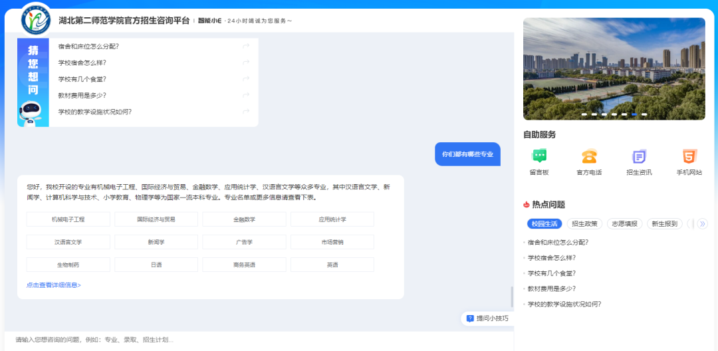Viewport: 718px width, 351px height.
Task: Click send arrow next to 学校的教学设施状况如何 suggestion
Action: pyautogui.click(x=246, y=112)
